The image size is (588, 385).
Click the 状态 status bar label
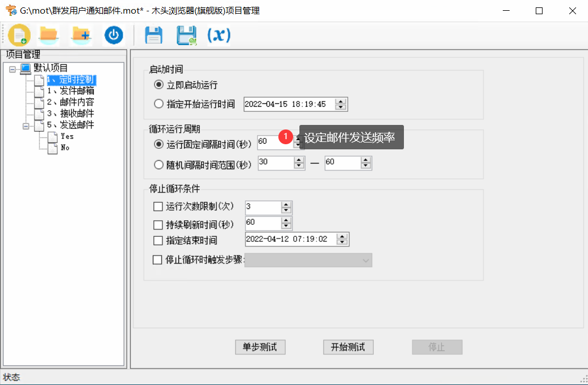pos(11,378)
